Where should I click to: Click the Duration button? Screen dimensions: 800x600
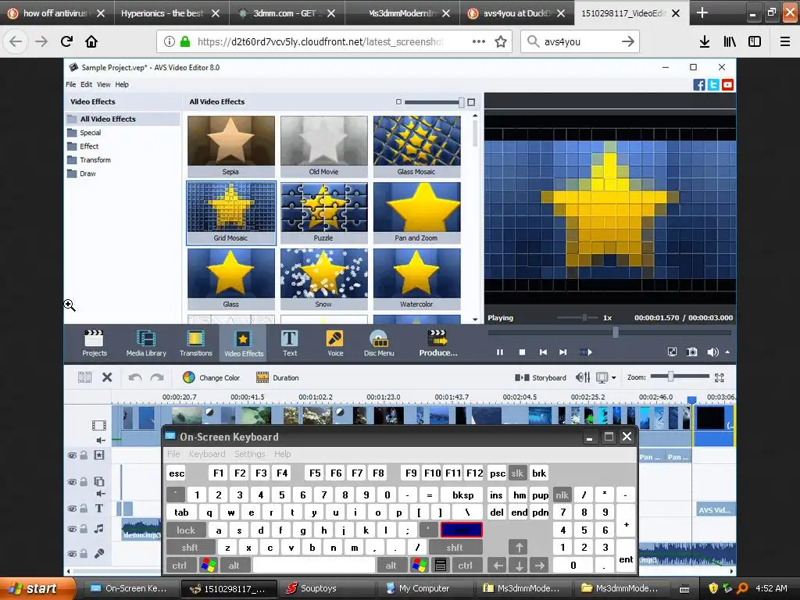(277, 377)
